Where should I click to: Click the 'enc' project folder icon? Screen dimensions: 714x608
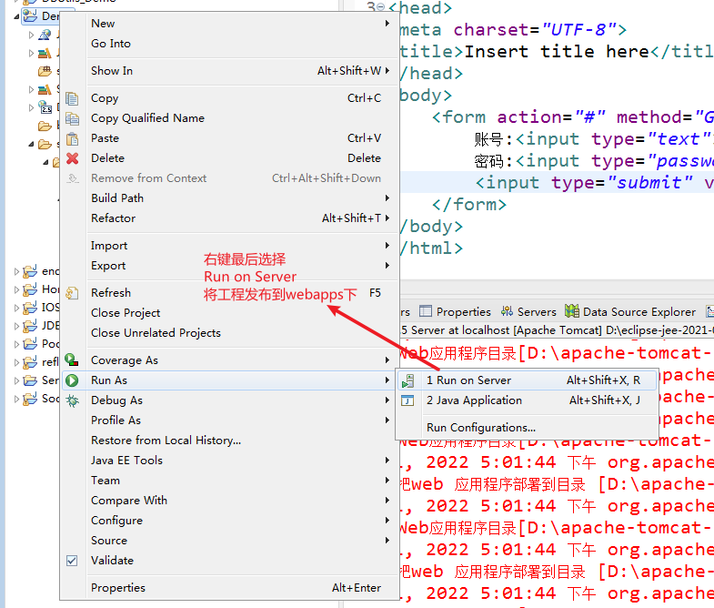[x=30, y=271]
